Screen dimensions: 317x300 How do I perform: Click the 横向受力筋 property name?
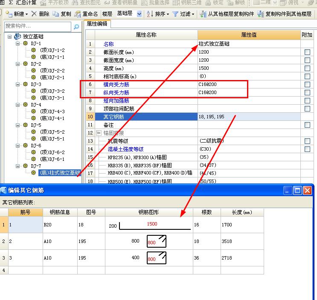[116, 85]
